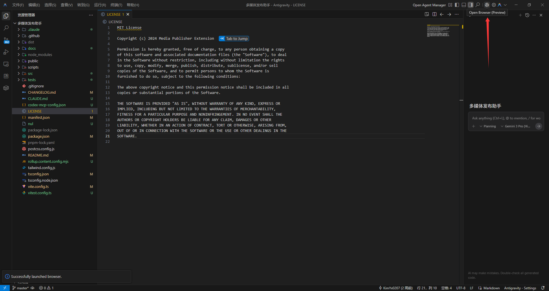Open the 编辑(E) menu
Screen dimensions: 549x291
click(x=34, y=5)
